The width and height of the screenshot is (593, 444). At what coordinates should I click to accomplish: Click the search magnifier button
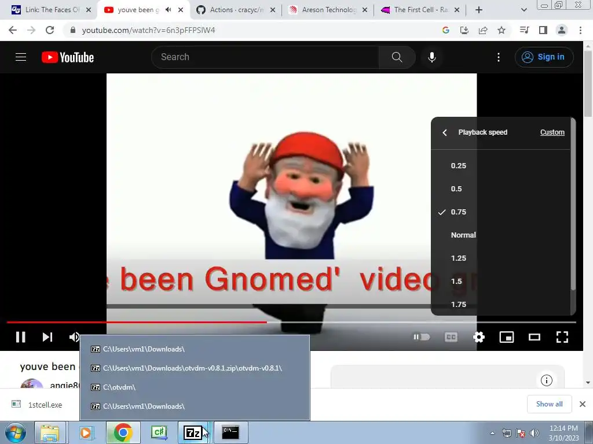click(x=397, y=57)
